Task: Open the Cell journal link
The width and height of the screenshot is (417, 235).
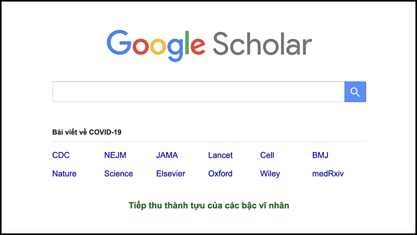Action: pyautogui.click(x=267, y=155)
